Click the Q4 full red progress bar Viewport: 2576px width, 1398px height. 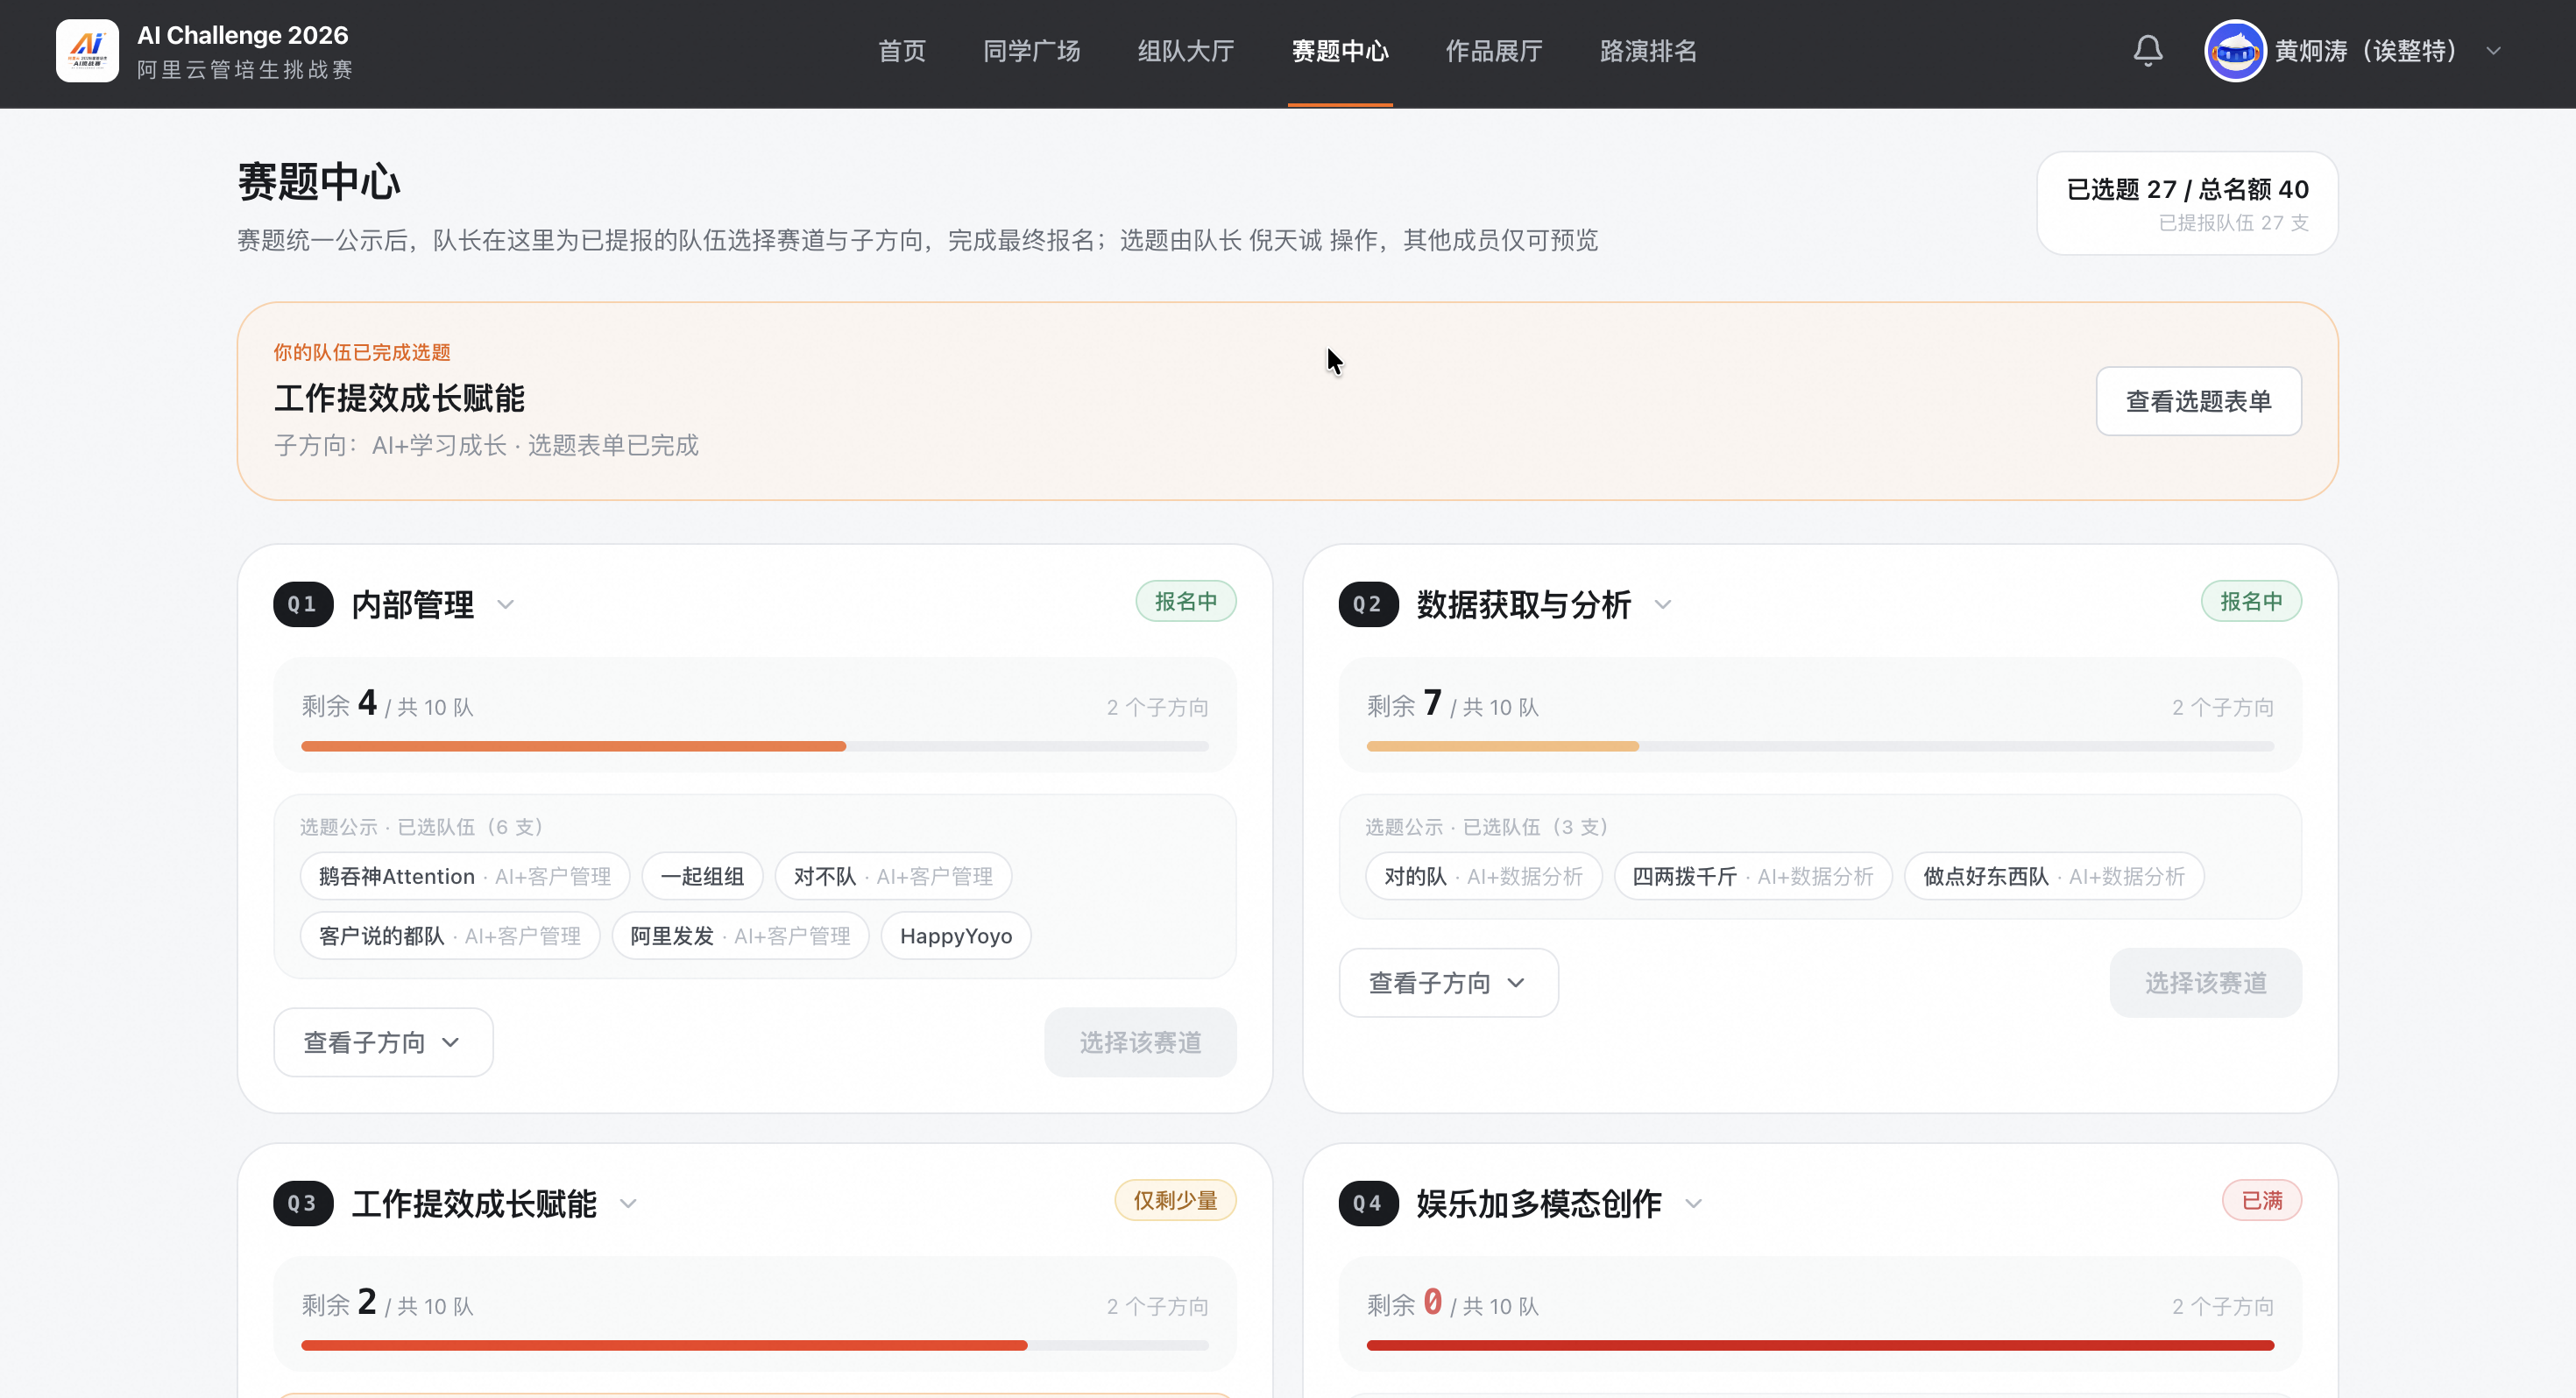tap(1820, 1345)
